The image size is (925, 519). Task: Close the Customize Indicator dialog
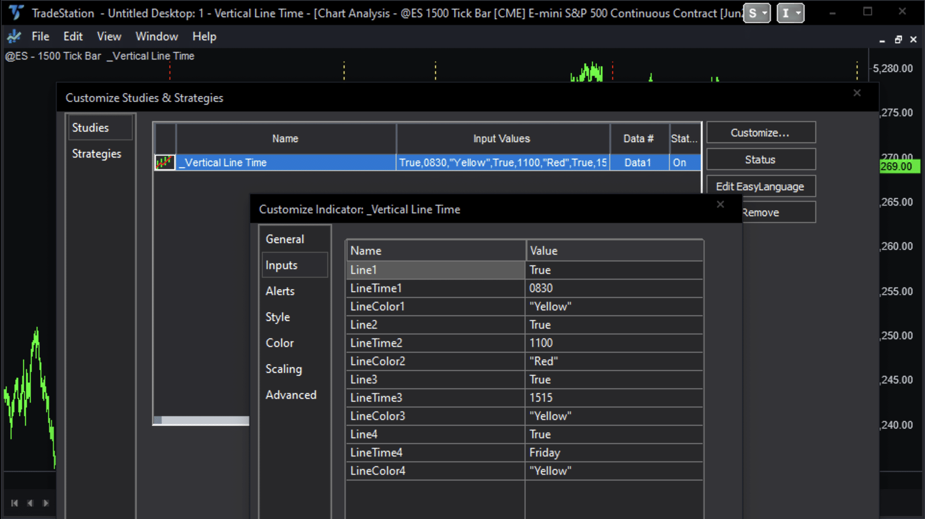coord(720,204)
